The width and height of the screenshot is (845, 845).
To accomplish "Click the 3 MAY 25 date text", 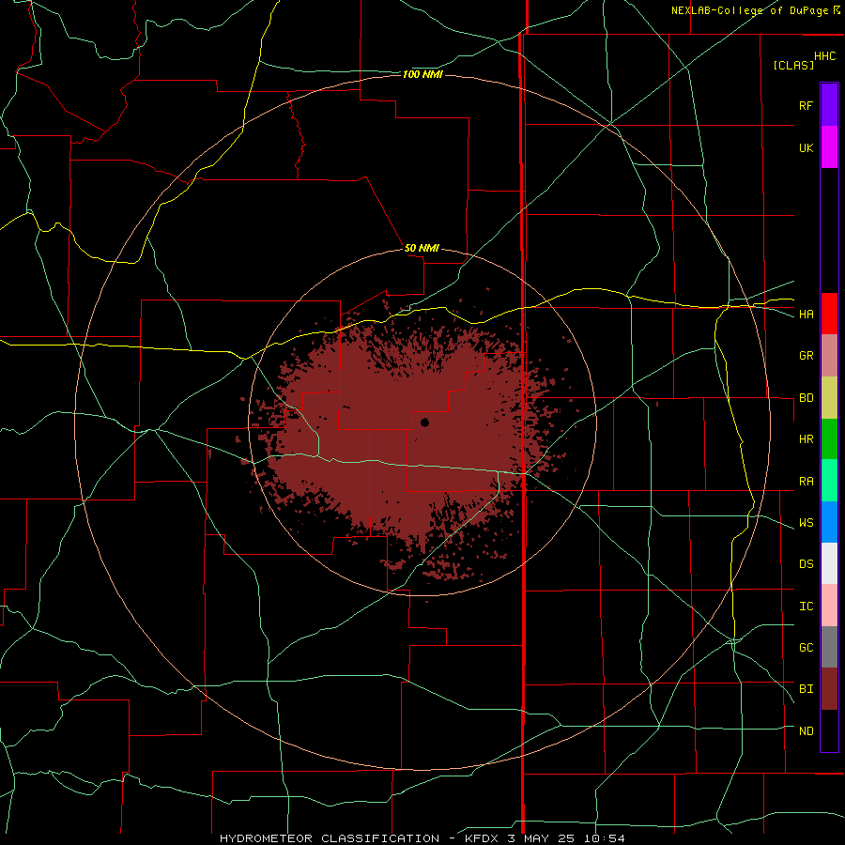I will point(541,838).
